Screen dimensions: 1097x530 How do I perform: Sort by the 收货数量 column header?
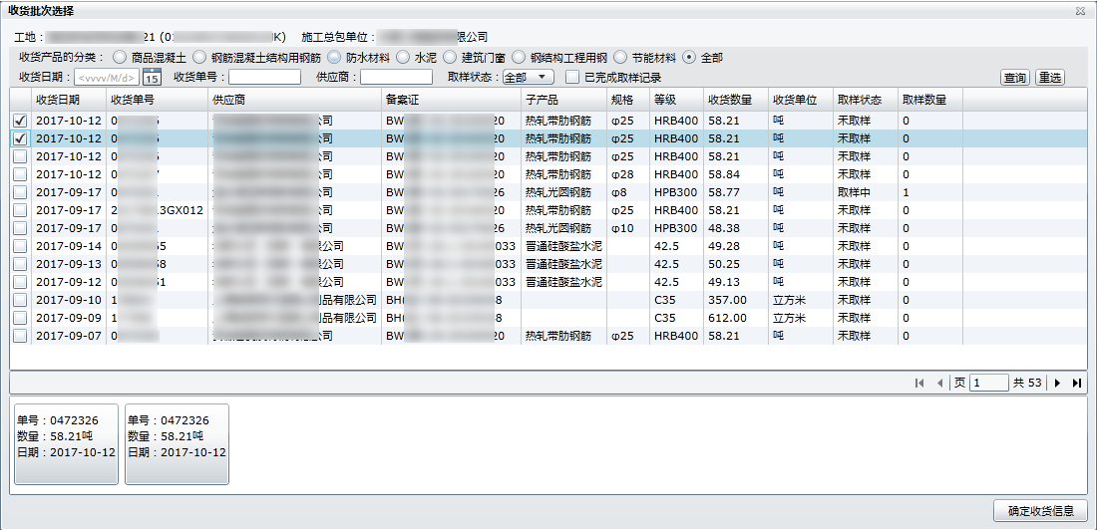pos(729,100)
